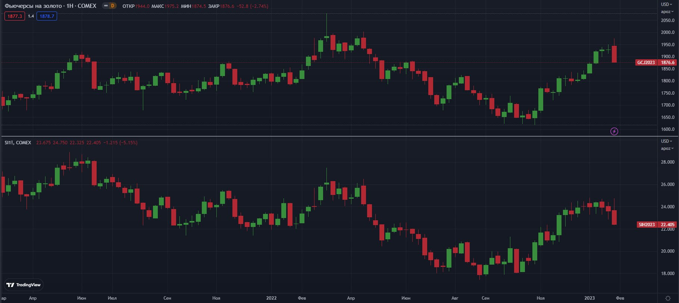Click the 1750.0 price axis label

coord(668,93)
